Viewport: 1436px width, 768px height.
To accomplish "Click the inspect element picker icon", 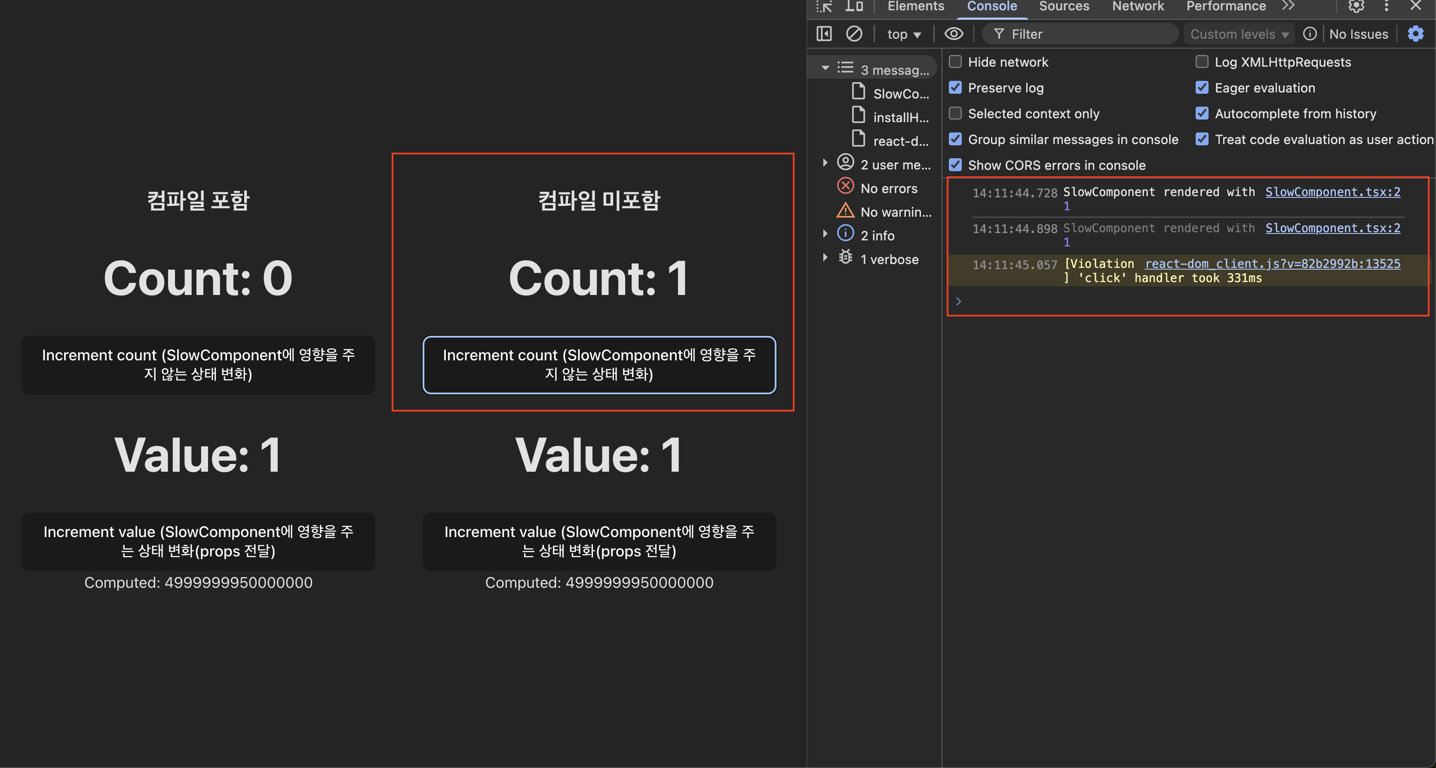I will click(824, 7).
